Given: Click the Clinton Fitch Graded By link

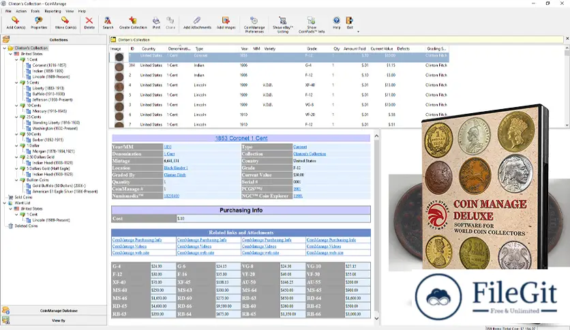Looking at the screenshot, I should (x=175, y=175).
